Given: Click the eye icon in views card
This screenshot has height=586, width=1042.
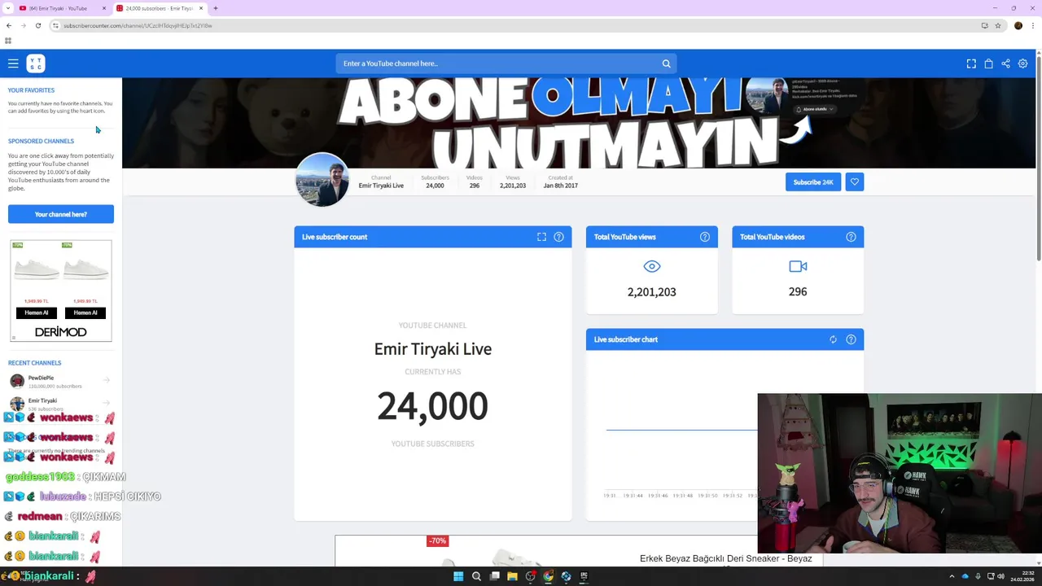Looking at the screenshot, I should coord(652,266).
